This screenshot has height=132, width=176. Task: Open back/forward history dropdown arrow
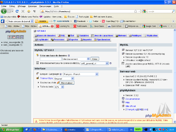coord(12,11)
